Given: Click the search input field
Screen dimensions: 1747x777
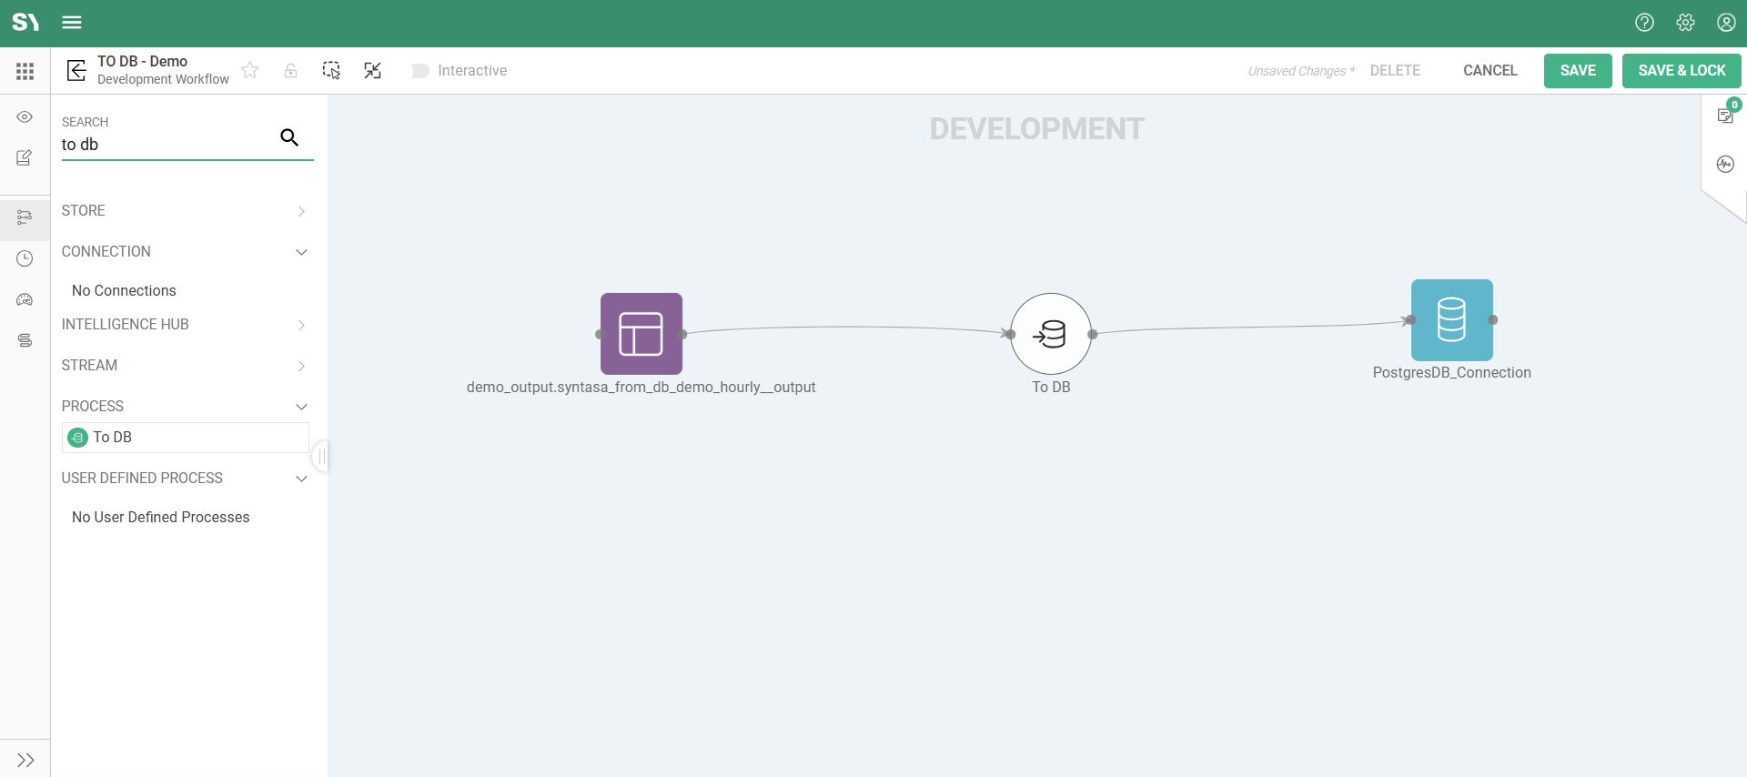Looking at the screenshot, I should [x=168, y=145].
